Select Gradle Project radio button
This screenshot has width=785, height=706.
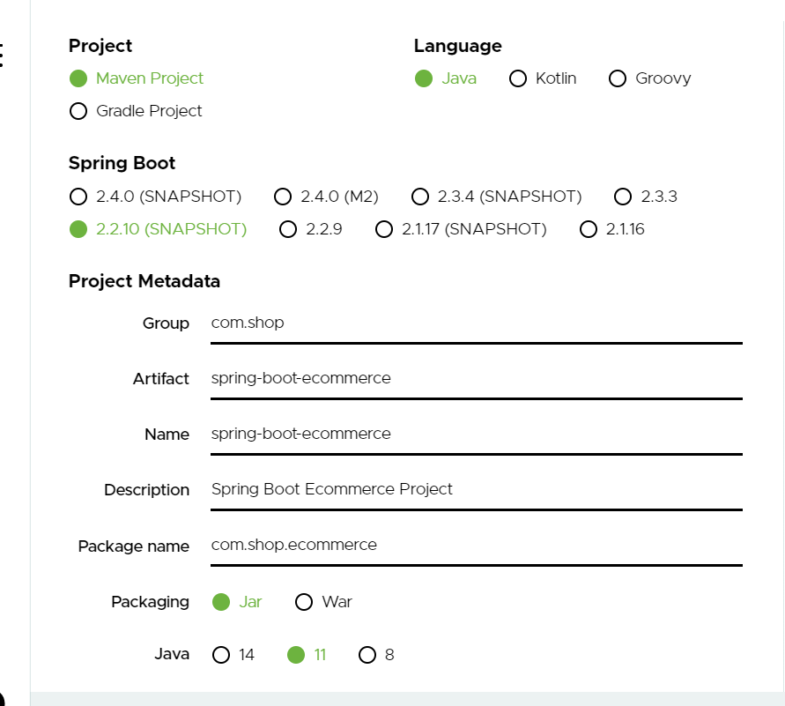[x=78, y=111]
